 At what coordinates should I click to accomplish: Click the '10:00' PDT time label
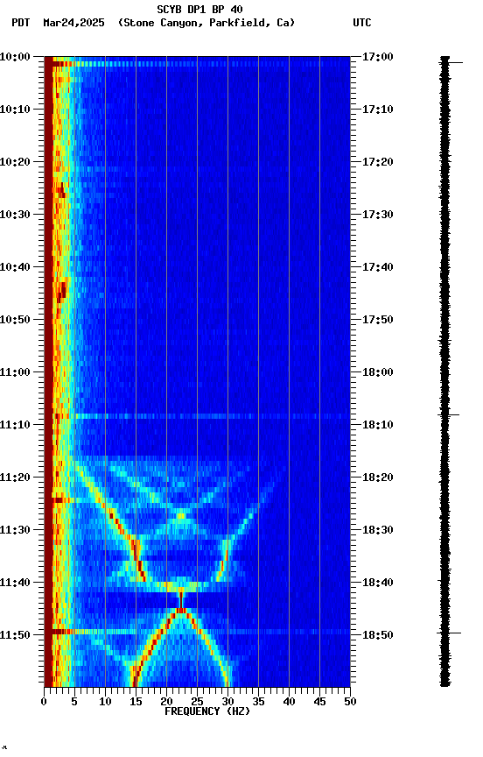click(15, 57)
